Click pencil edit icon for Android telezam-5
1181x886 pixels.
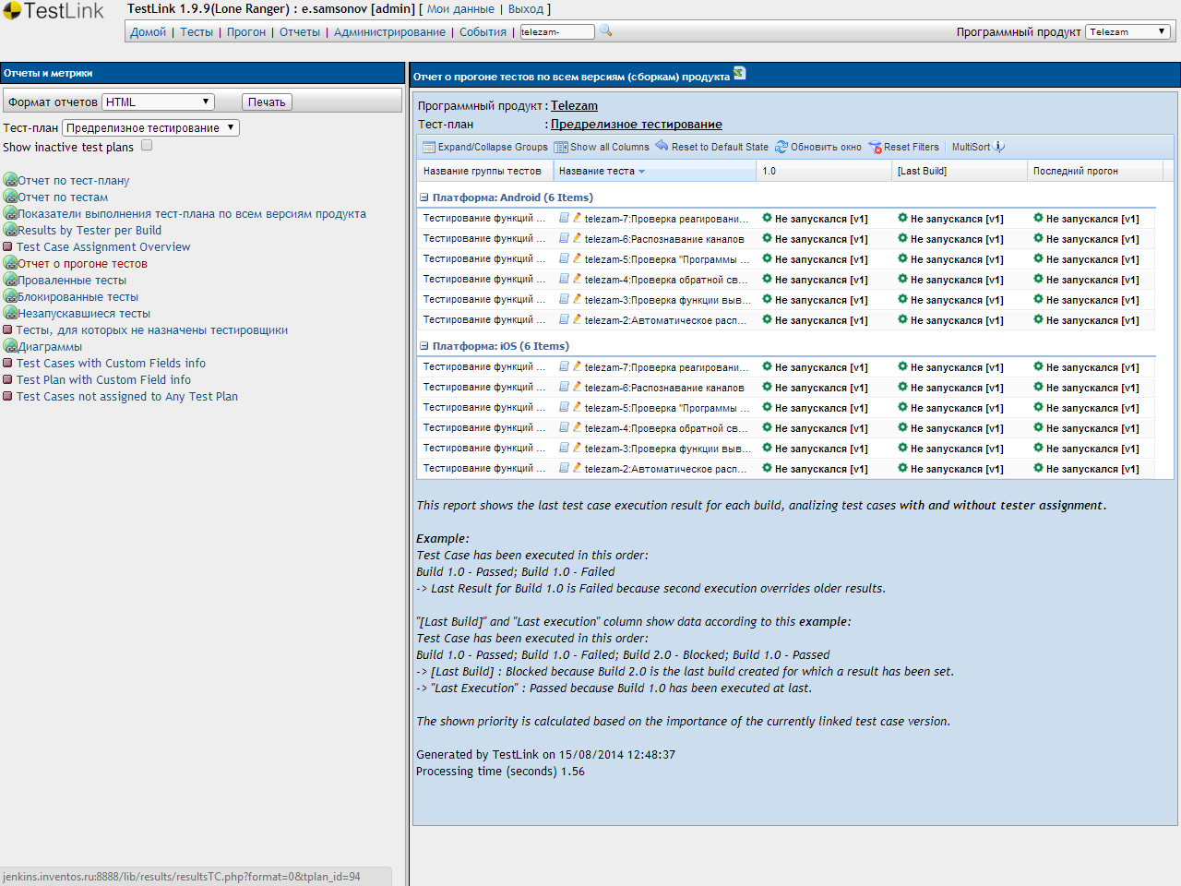(x=577, y=258)
